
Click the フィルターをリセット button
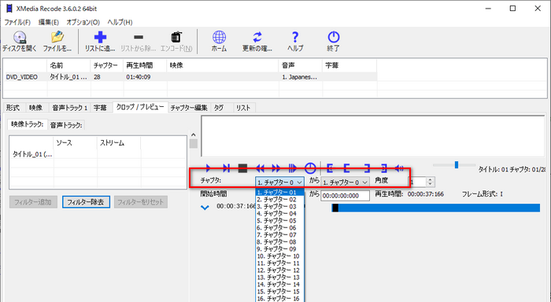pyautogui.click(x=141, y=202)
